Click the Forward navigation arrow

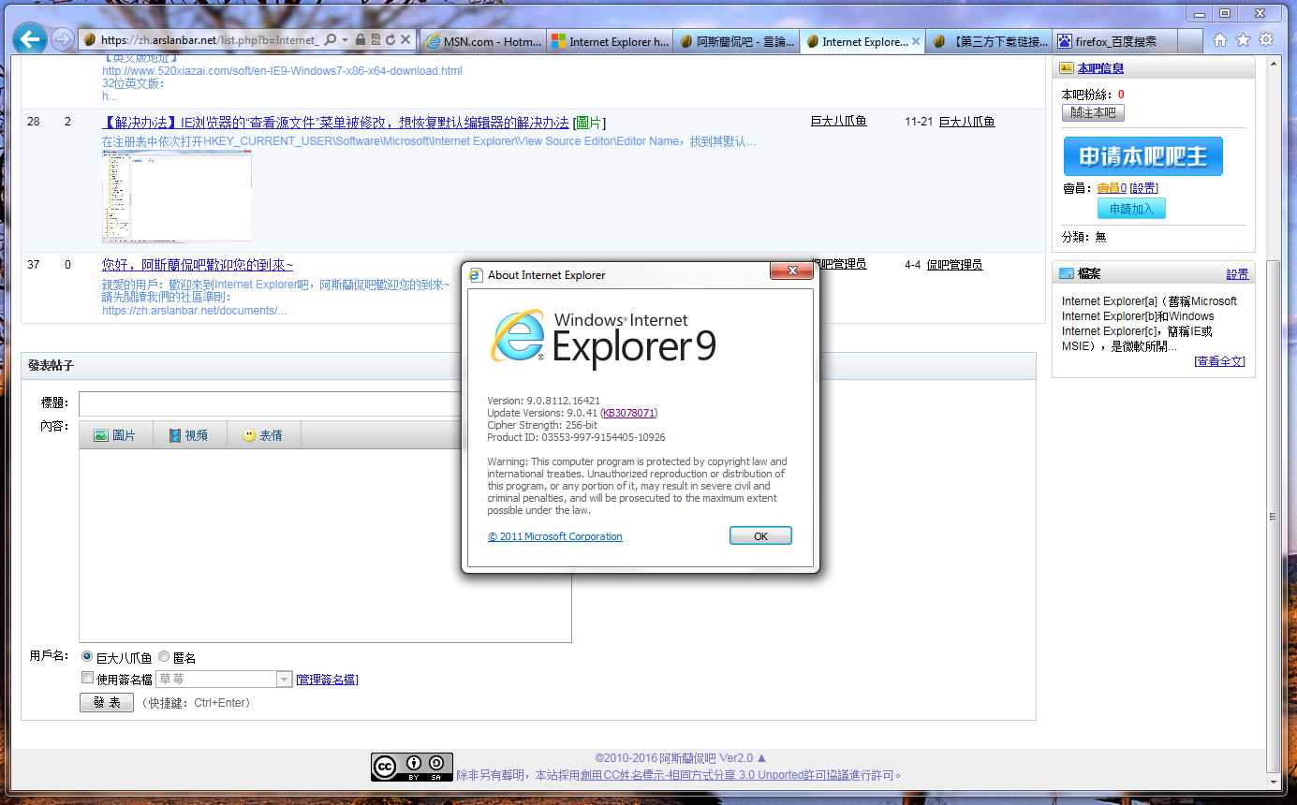coord(62,39)
